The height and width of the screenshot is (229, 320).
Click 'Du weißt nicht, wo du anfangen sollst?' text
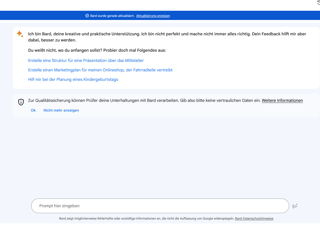pyautogui.click(x=65, y=50)
